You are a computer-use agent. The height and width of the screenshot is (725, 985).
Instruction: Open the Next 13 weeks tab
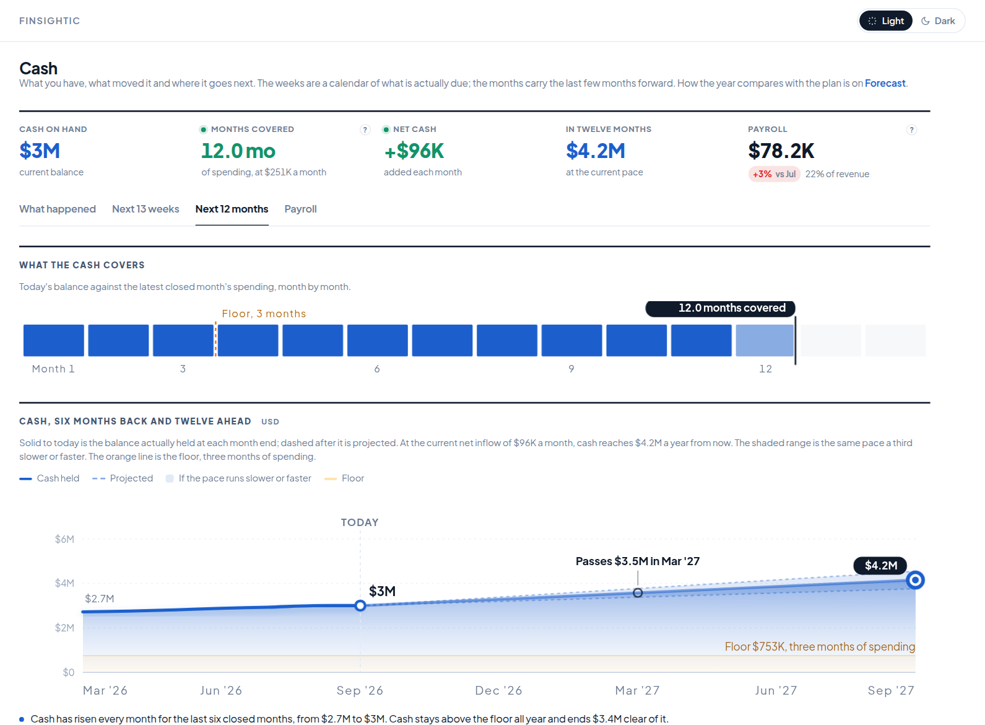coord(145,209)
